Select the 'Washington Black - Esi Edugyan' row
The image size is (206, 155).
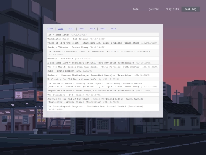(x=103, y=39)
